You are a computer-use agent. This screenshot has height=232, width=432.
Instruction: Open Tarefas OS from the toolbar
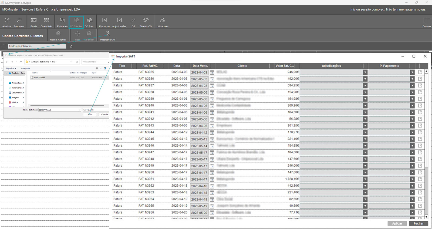coord(146,20)
